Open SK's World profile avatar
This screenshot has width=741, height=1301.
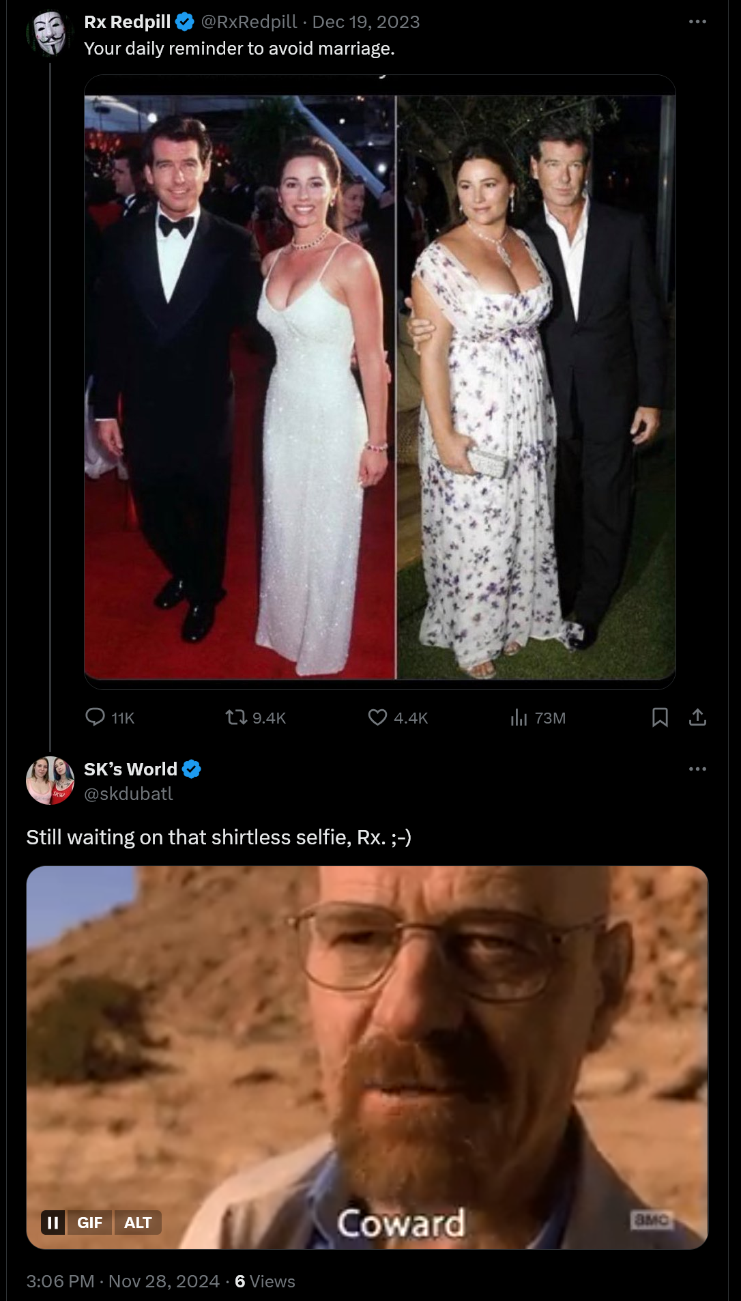click(x=50, y=780)
